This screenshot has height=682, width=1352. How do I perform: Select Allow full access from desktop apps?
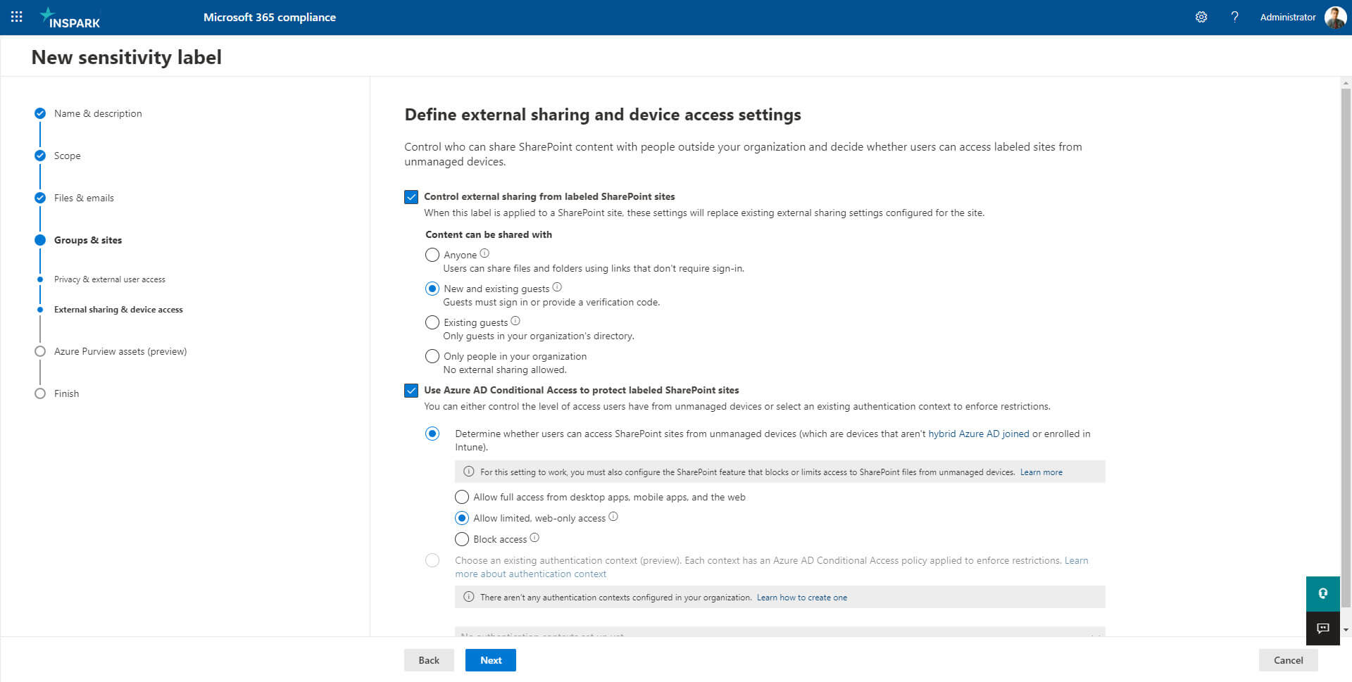tap(462, 497)
